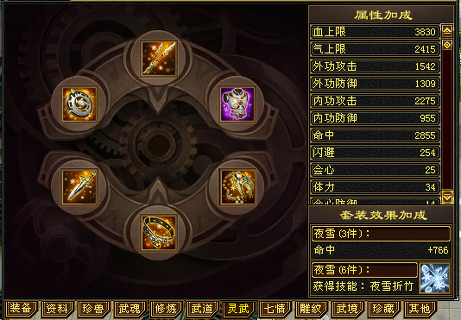The width and height of the screenshot is (461, 320).
Task: Click the 夜雪折竹 skill icon
Action: pyautogui.click(x=435, y=278)
